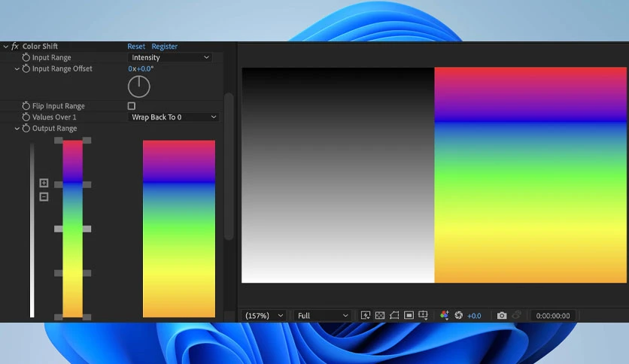Click the 0:00:00:00 timecode
The height and width of the screenshot is (364, 629).
553,316
